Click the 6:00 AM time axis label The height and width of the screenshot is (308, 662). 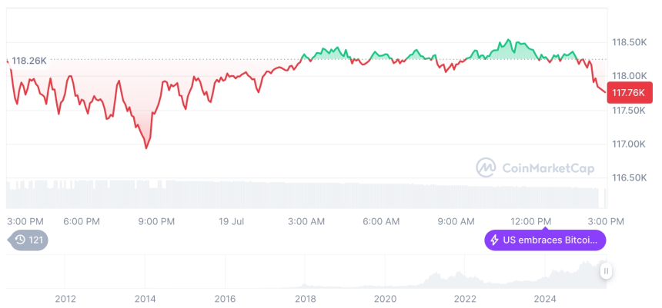(381, 221)
